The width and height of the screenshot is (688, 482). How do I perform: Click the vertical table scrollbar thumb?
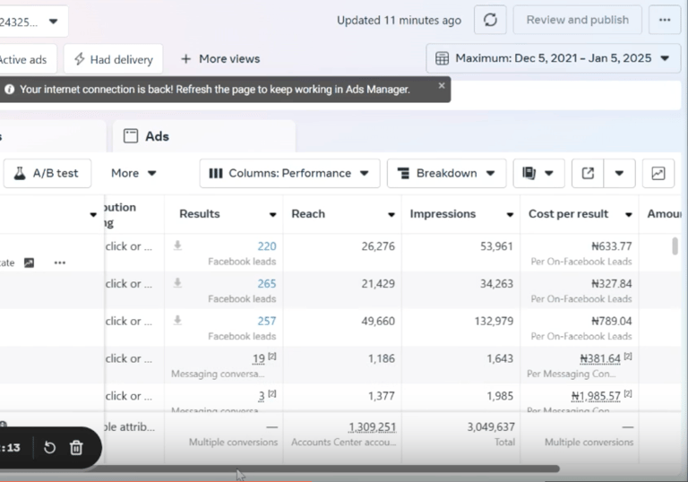[675, 245]
